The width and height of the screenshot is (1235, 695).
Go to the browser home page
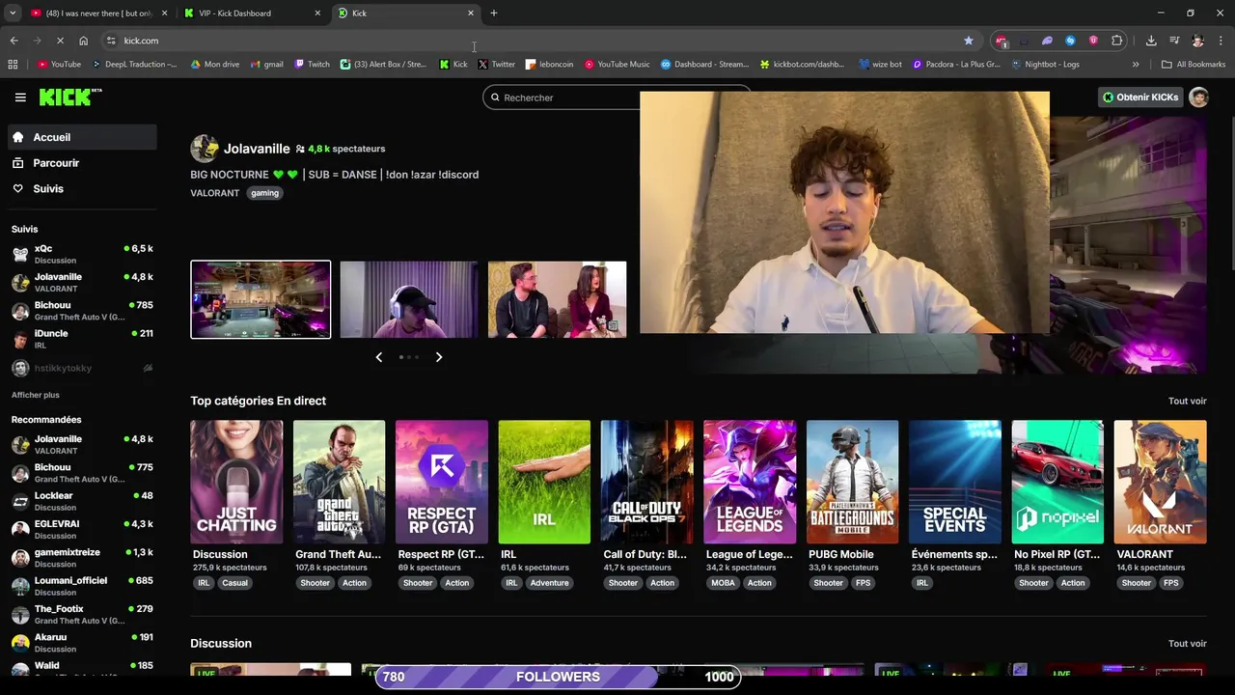(84, 41)
